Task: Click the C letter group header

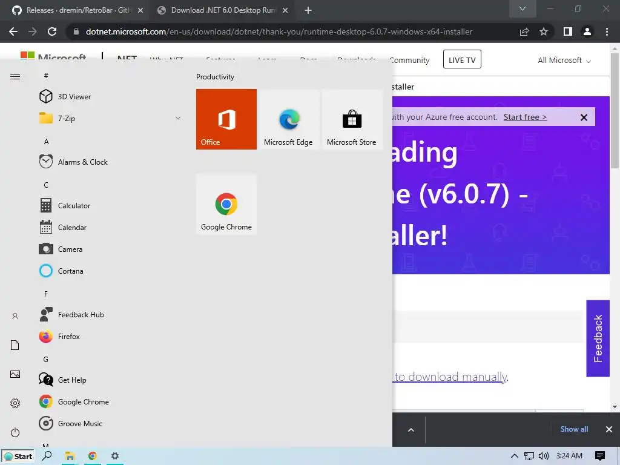Action: point(46,185)
